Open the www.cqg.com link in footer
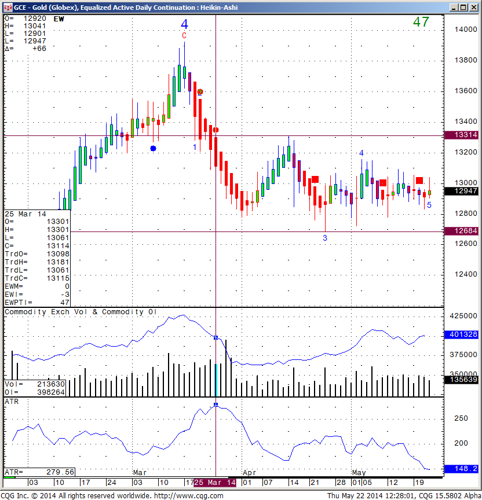 point(193,495)
